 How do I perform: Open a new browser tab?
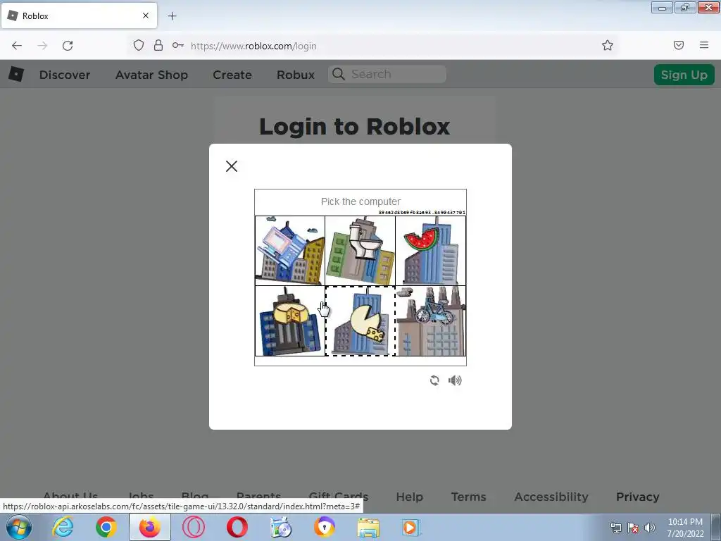point(172,16)
